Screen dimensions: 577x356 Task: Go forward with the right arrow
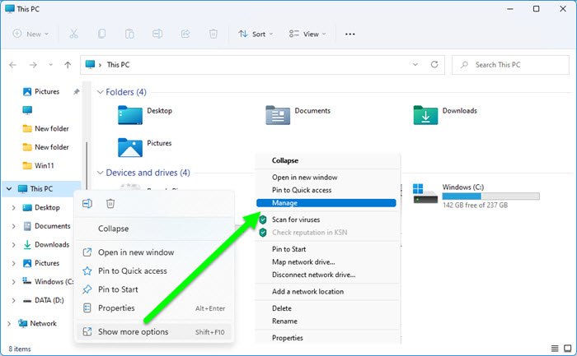[33, 65]
